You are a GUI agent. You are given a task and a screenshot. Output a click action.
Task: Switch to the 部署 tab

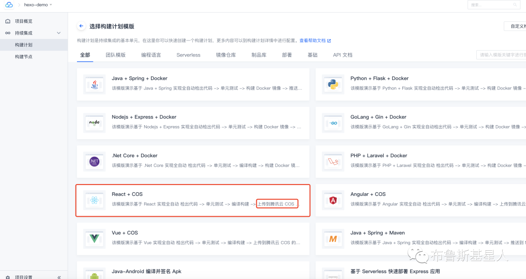tap(287, 55)
